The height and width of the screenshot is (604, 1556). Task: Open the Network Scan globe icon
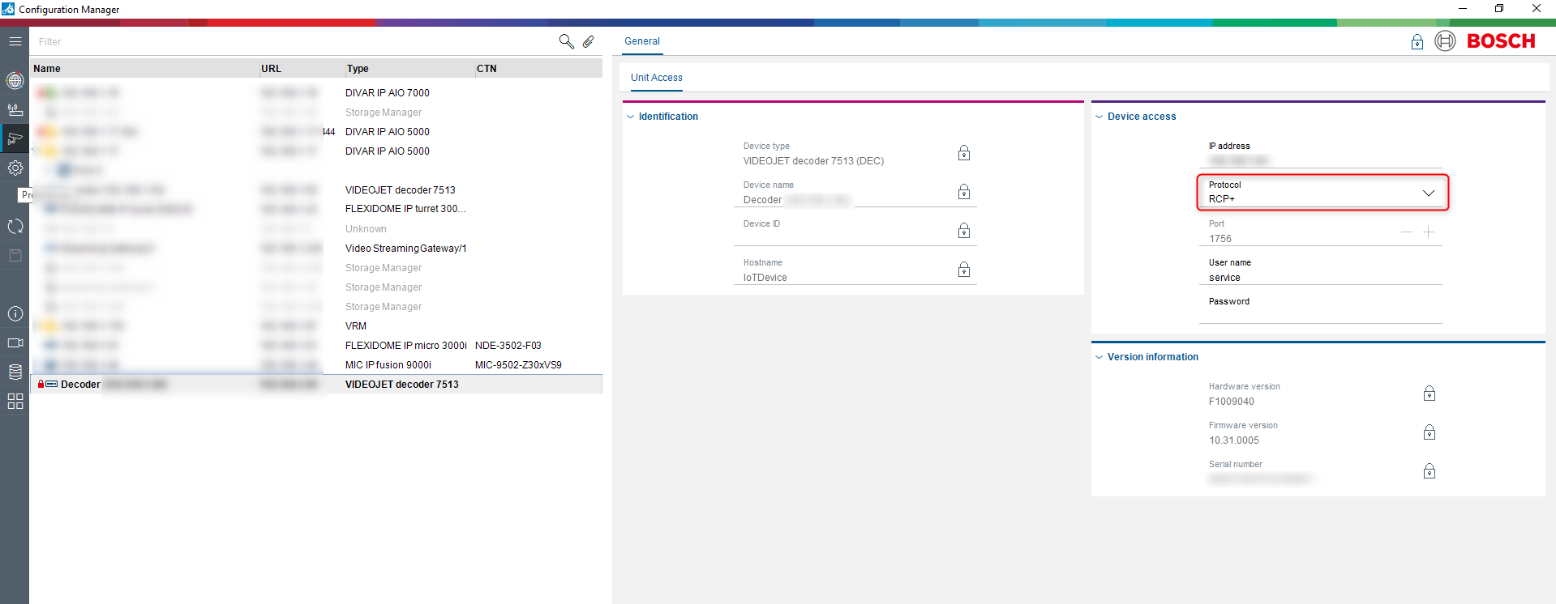[x=15, y=80]
